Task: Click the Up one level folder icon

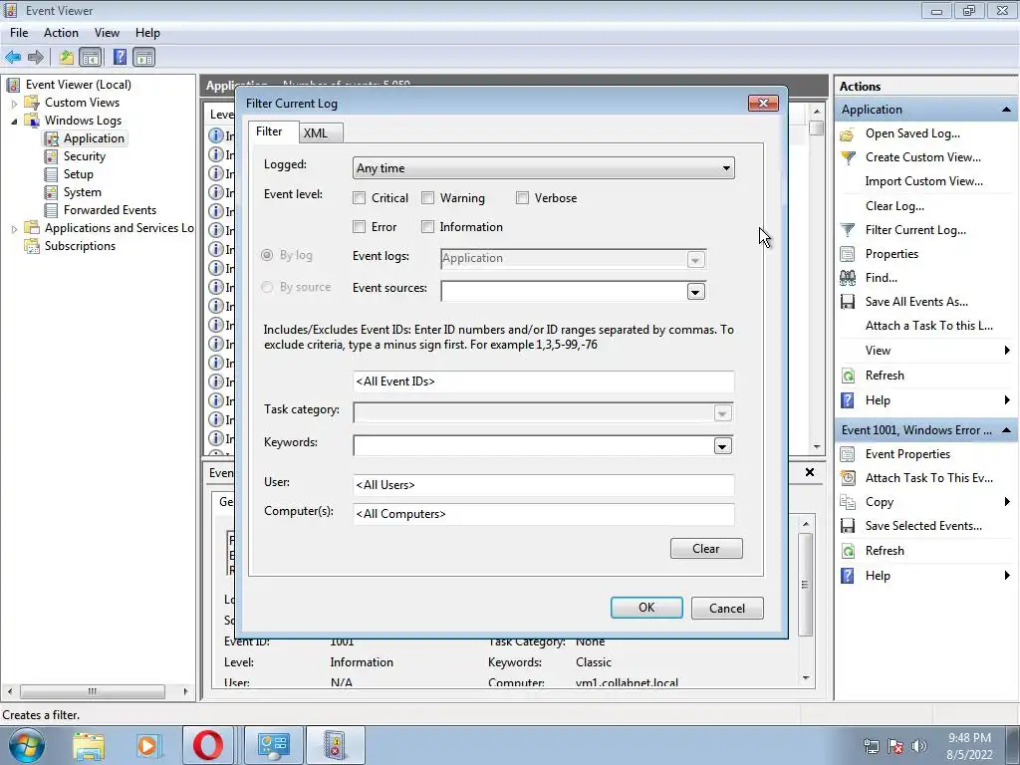Action: click(x=67, y=57)
